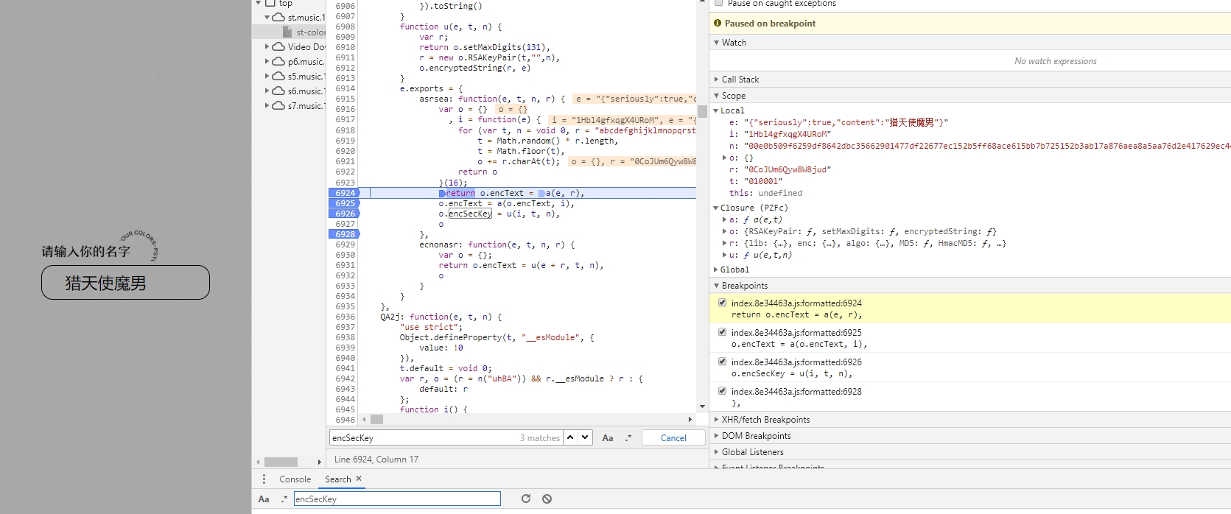Go to previous encSecKey match arrow
The width and height of the screenshot is (1231, 514).
(570, 437)
